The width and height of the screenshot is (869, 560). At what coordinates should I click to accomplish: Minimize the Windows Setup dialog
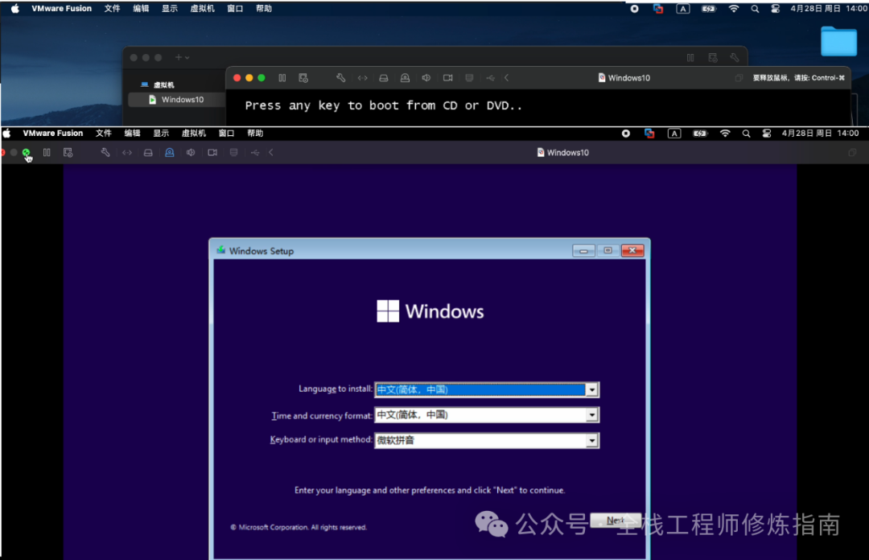pyautogui.click(x=583, y=250)
